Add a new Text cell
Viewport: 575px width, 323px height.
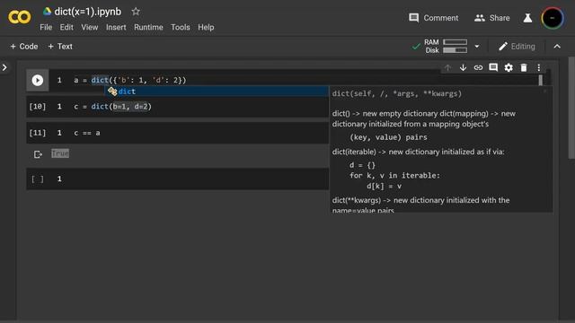tap(60, 47)
